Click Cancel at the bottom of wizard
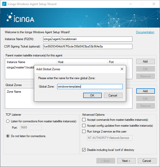 pyautogui.click(x=146, y=161)
